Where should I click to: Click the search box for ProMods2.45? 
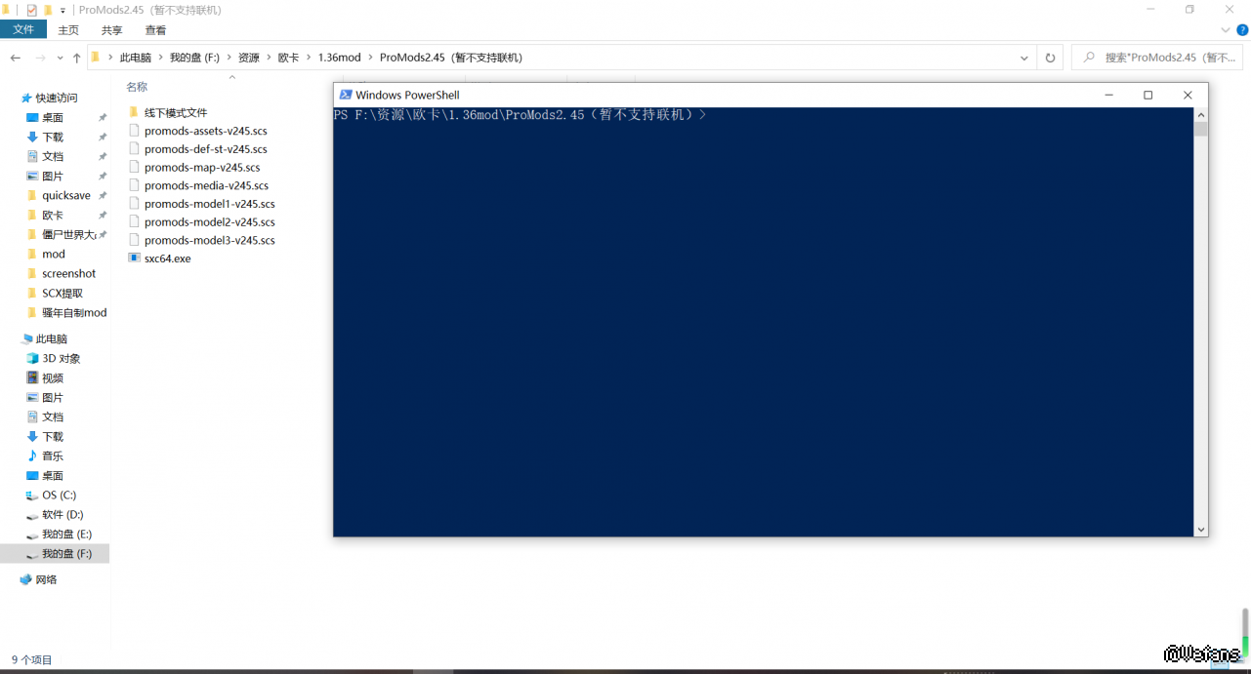tap(1158, 58)
